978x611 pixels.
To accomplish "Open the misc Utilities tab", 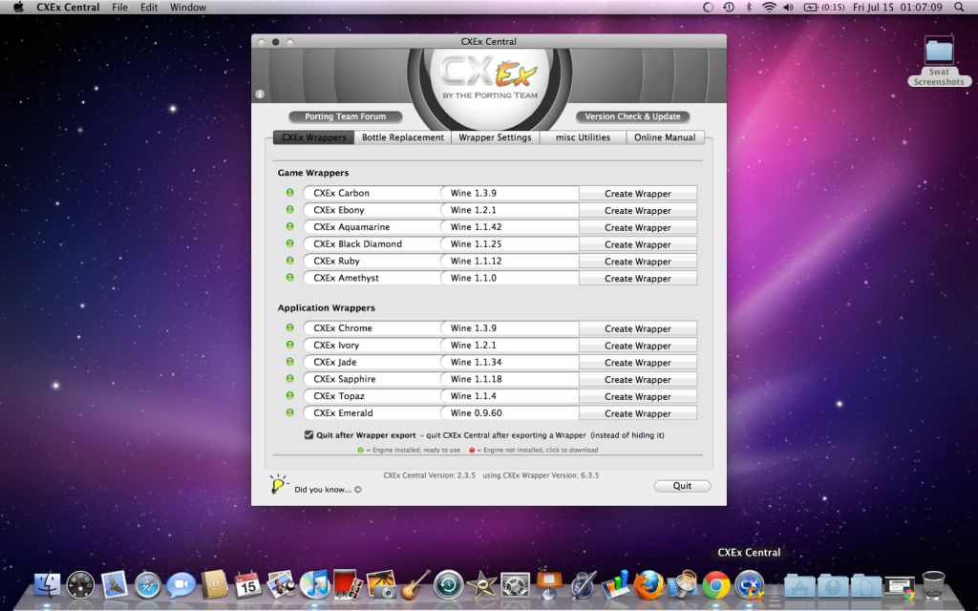I will (583, 137).
